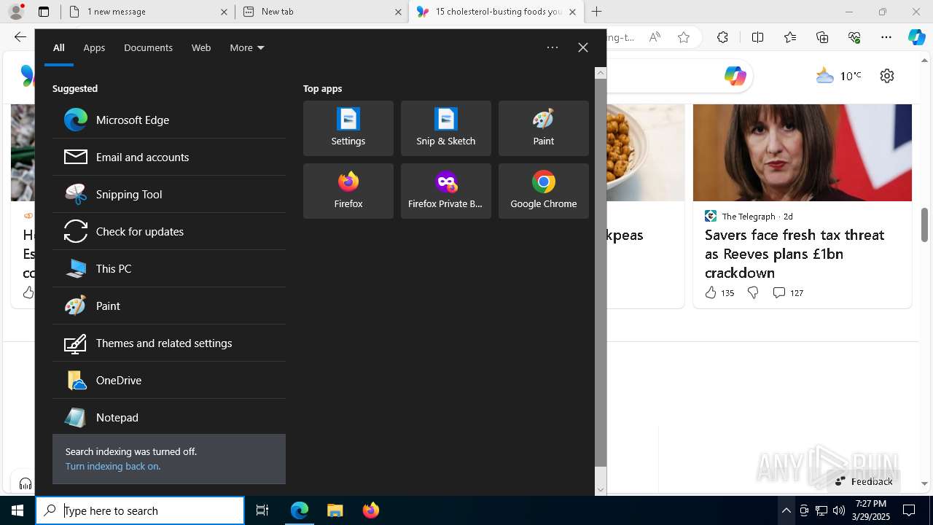
Task: Select the All search filter tab
Action: [x=59, y=47]
